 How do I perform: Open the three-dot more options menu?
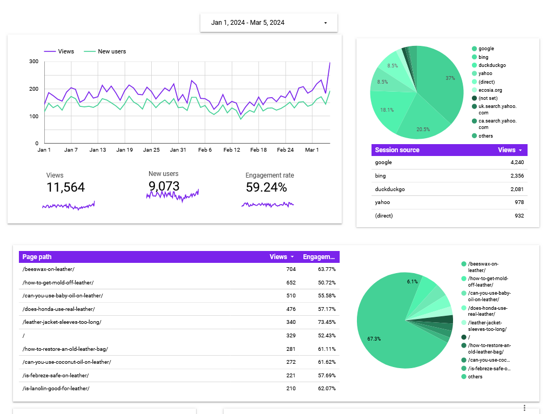[x=524, y=408]
